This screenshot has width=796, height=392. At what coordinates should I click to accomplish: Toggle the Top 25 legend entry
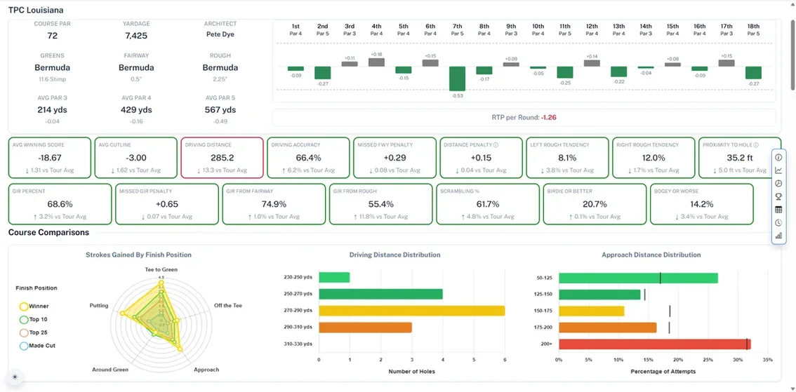click(x=34, y=332)
